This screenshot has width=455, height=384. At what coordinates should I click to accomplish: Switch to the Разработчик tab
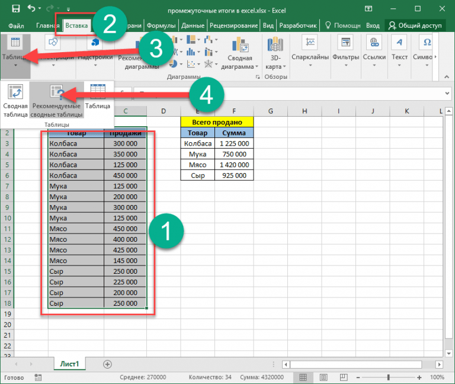(x=298, y=25)
